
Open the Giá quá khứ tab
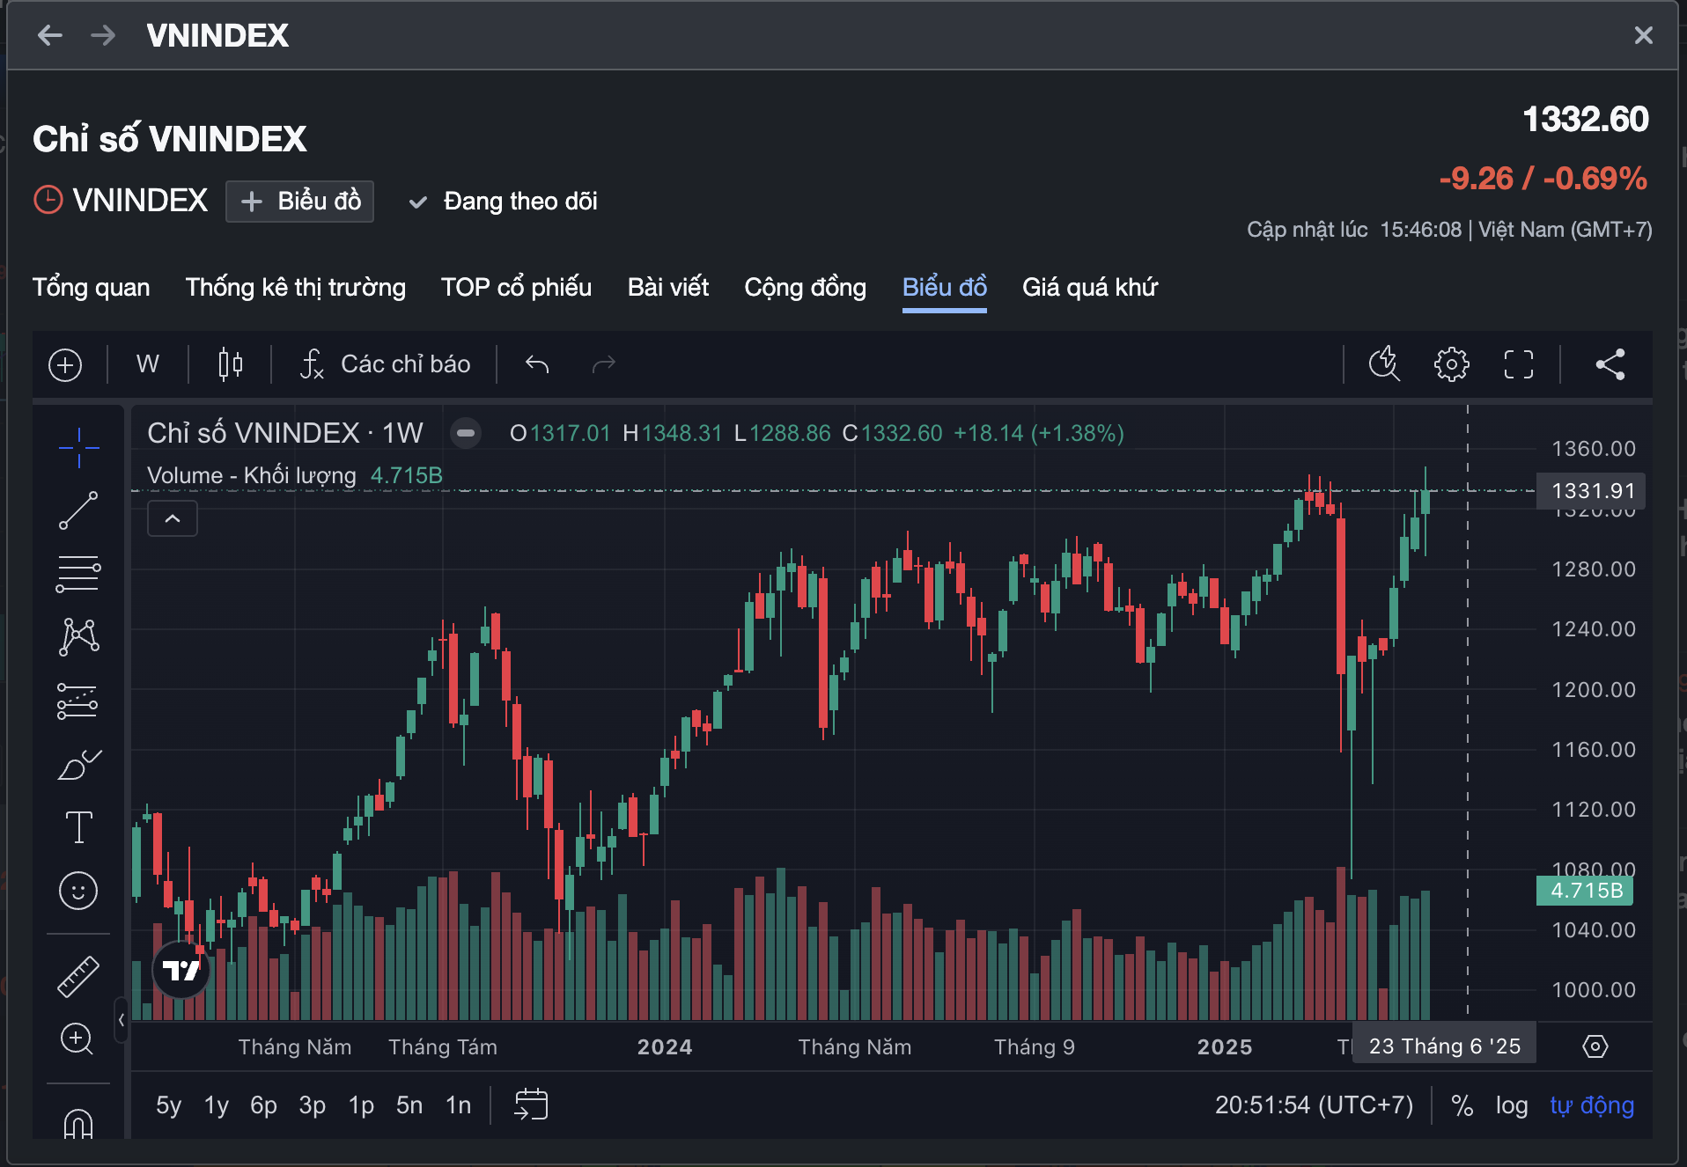1089,288
